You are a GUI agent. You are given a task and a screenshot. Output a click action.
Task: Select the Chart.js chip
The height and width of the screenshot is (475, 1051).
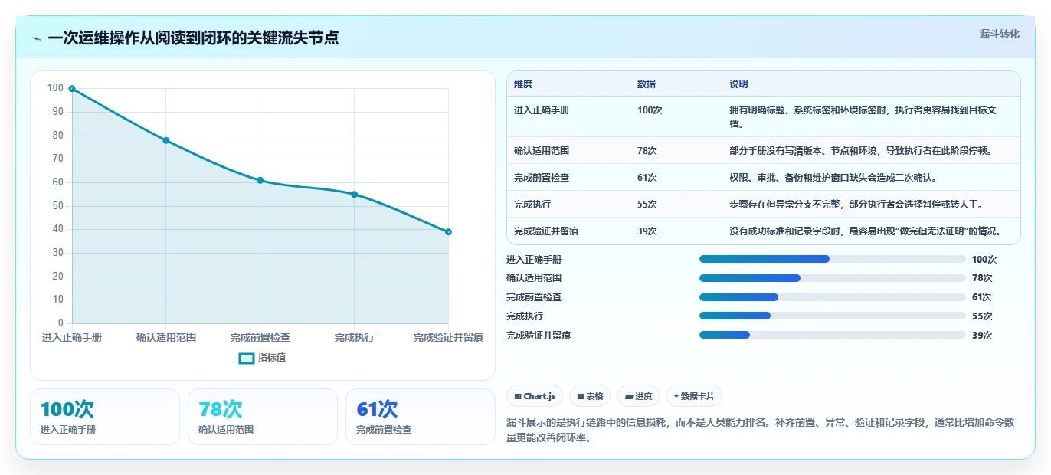(535, 396)
